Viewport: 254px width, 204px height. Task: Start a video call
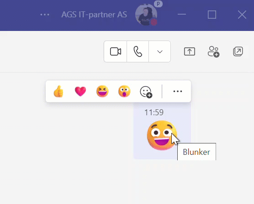point(116,51)
